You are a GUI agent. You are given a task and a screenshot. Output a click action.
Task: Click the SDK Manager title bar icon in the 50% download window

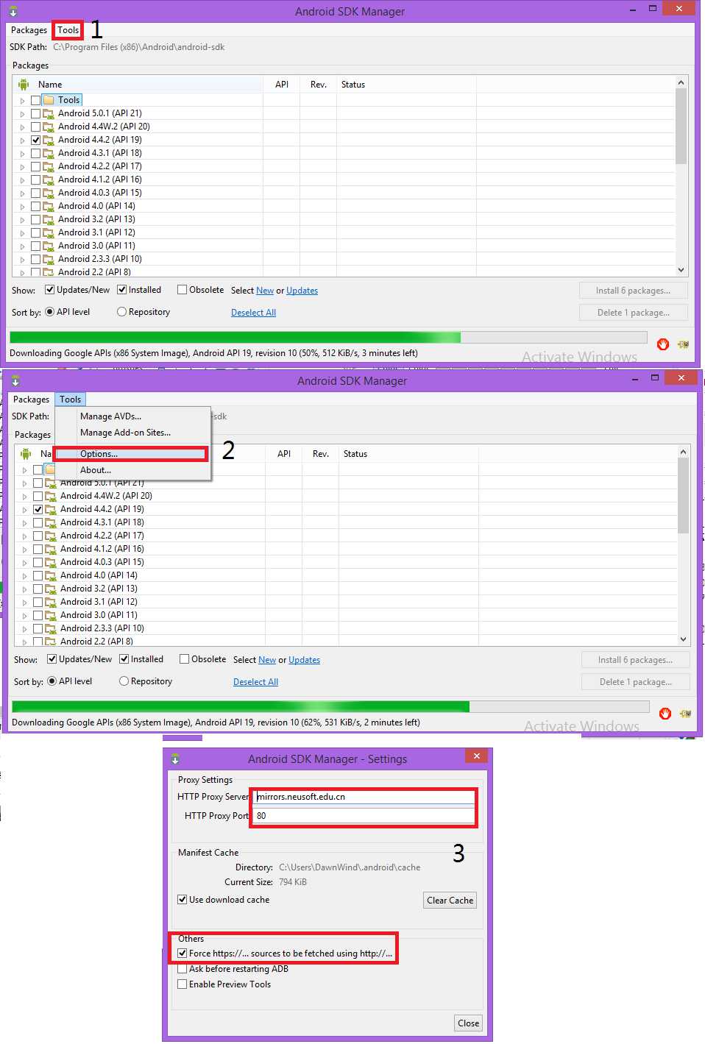click(x=13, y=12)
